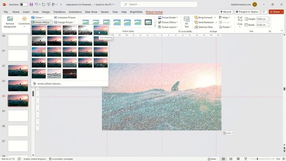The height and width of the screenshot is (161, 286).
Task: Click Present in Teams
Action: (247, 12)
